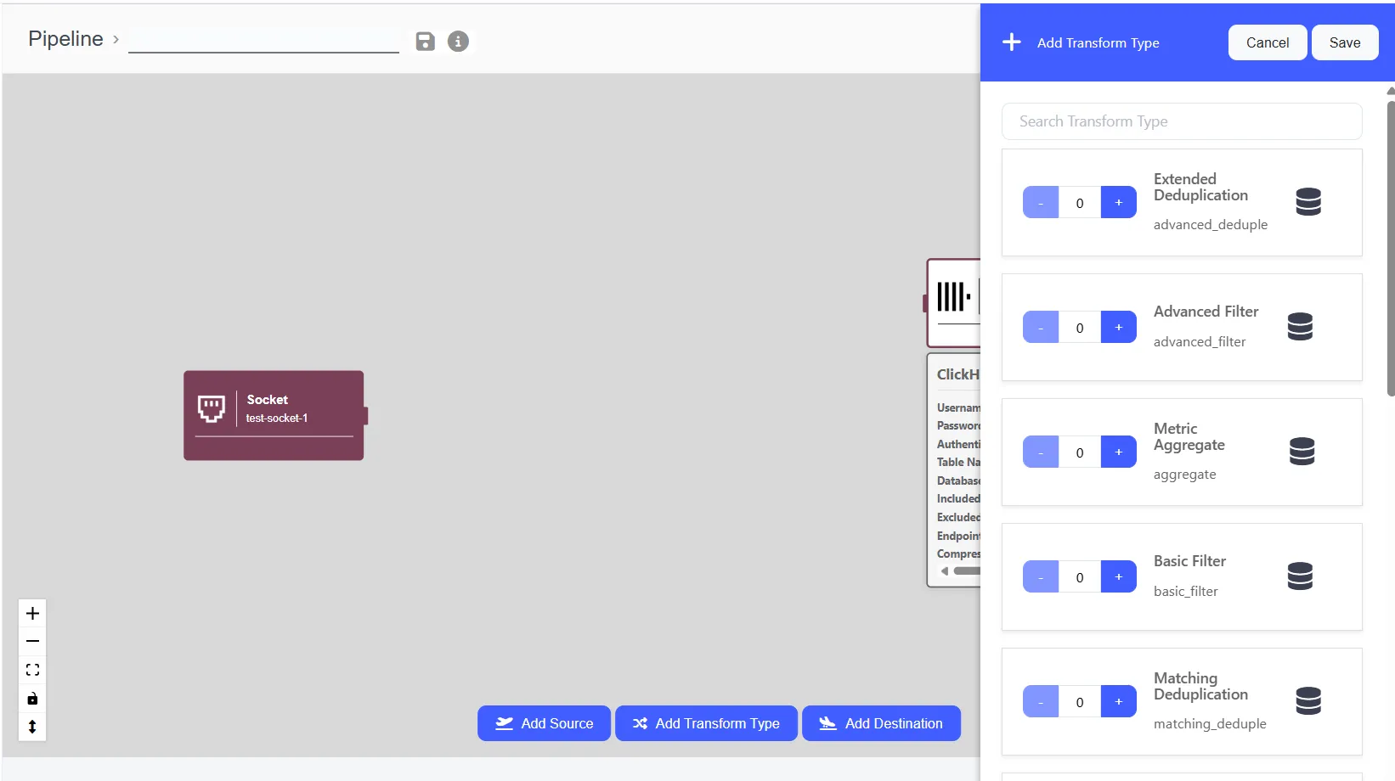Image resolution: width=1395 pixels, height=781 pixels.
Task: Select the Matching Deduplication title
Action: 1200,686
